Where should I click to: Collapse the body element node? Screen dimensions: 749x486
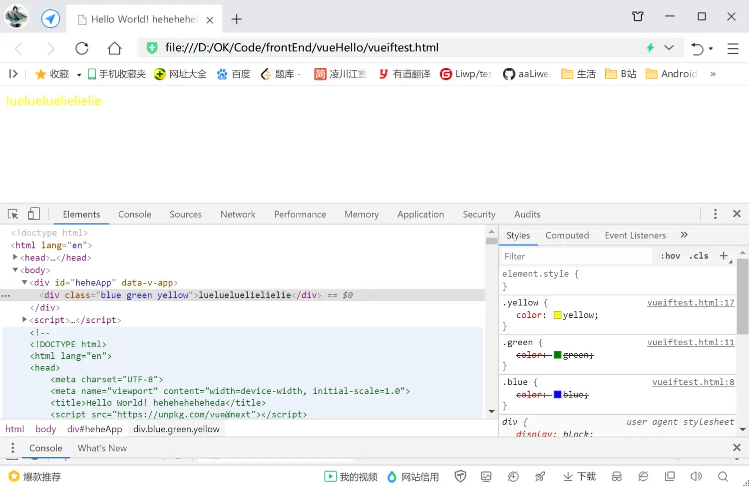15,269
